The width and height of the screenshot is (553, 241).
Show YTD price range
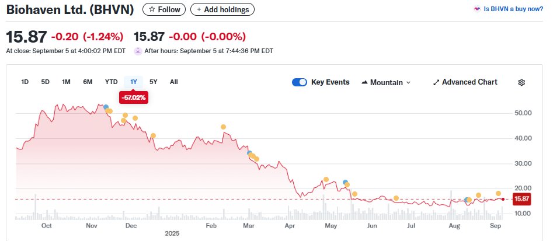point(111,82)
